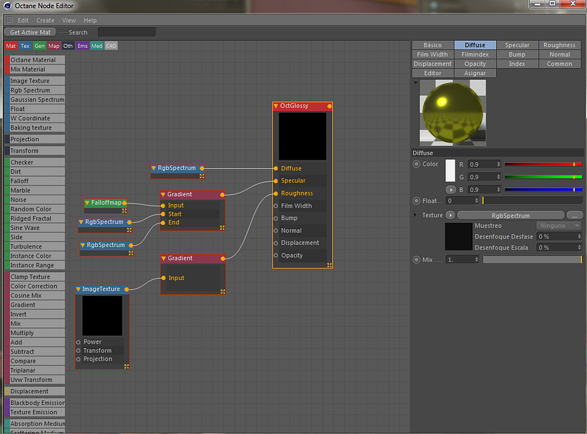Open the Edit menu
Image resolution: width=587 pixels, height=434 pixels.
click(23, 20)
